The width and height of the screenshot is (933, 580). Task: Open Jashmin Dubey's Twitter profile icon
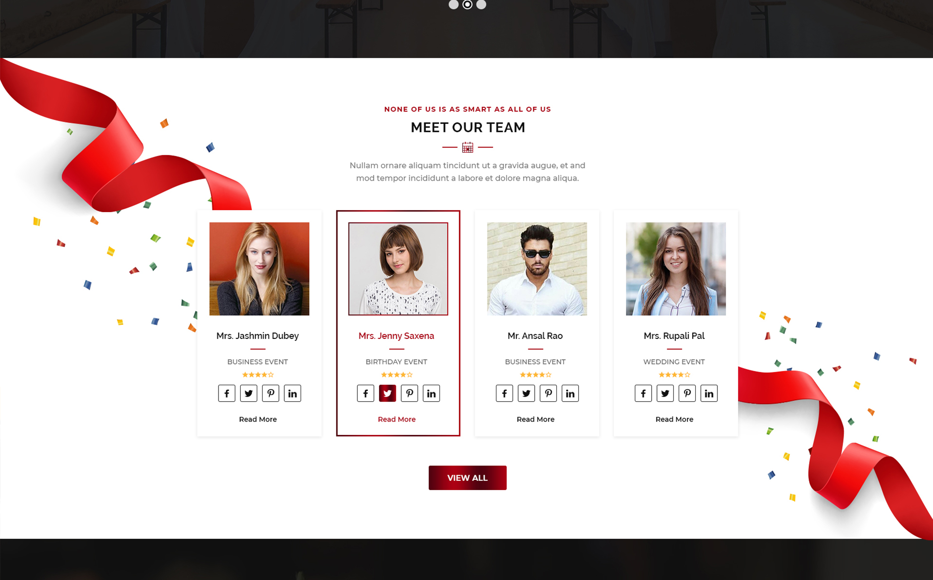click(248, 393)
